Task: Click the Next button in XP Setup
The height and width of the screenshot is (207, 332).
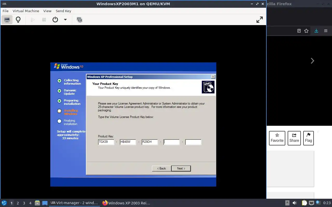Action: [181, 168]
